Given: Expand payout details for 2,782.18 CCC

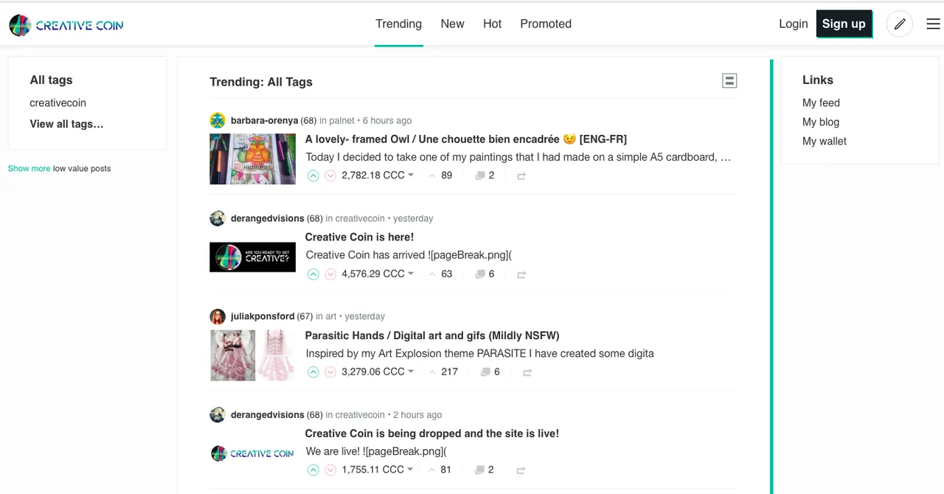Looking at the screenshot, I should tap(378, 175).
